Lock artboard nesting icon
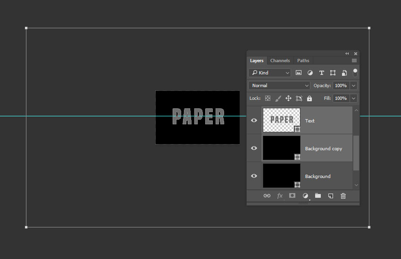 299,98
